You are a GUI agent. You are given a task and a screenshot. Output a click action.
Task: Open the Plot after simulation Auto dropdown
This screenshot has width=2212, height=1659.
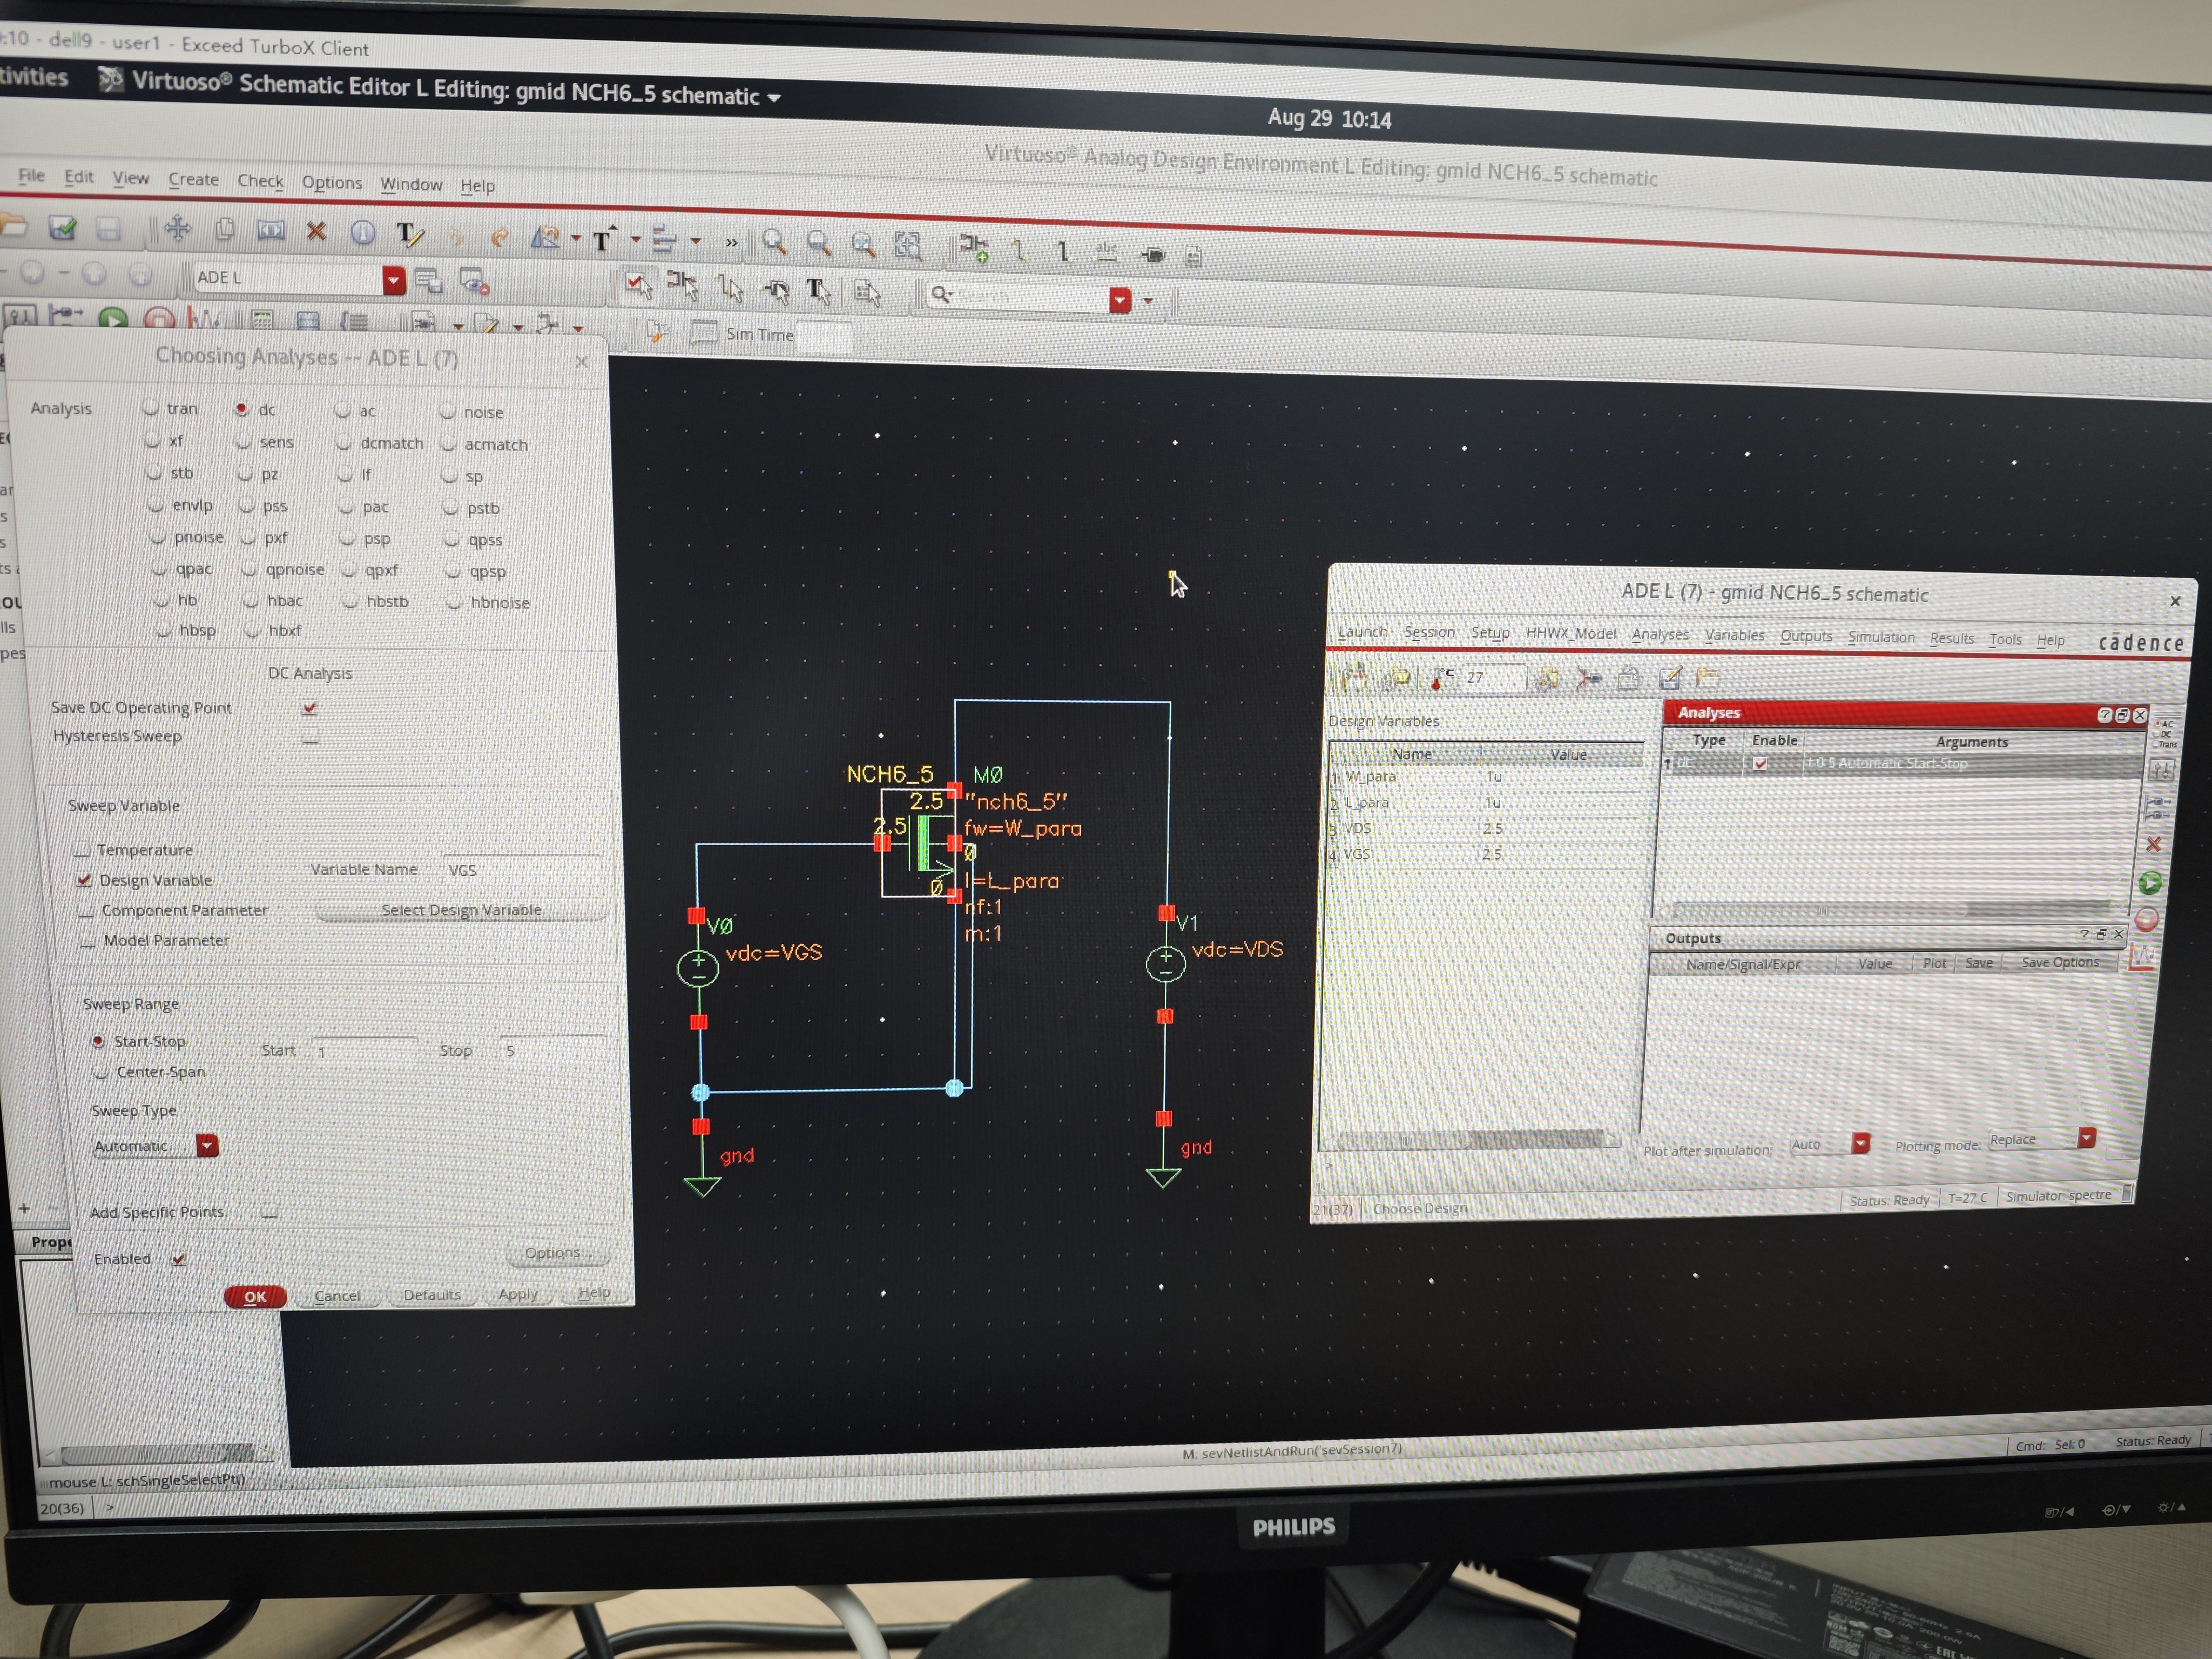[1861, 1143]
